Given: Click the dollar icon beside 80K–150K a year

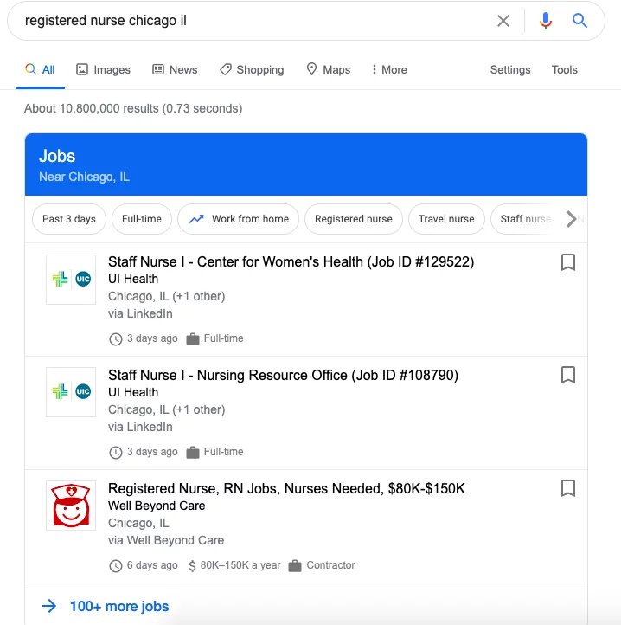Looking at the screenshot, I should [x=192, y=565].
